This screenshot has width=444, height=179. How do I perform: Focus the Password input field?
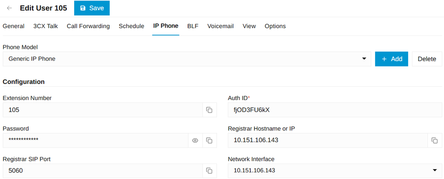tap(95, 140)
